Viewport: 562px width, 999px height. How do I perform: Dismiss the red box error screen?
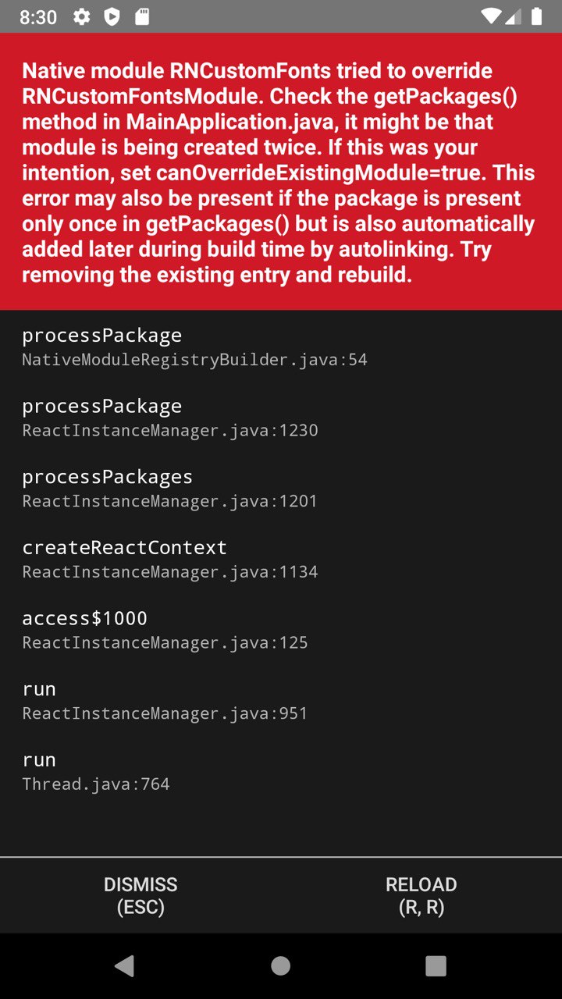tap(140, 895)
